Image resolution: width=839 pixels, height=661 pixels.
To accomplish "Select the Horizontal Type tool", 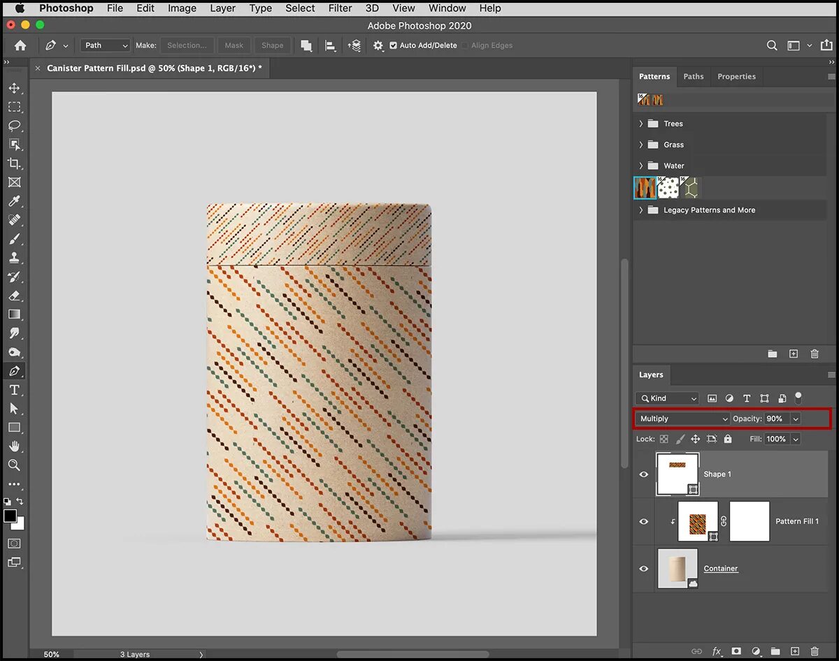I will [14, 390].
